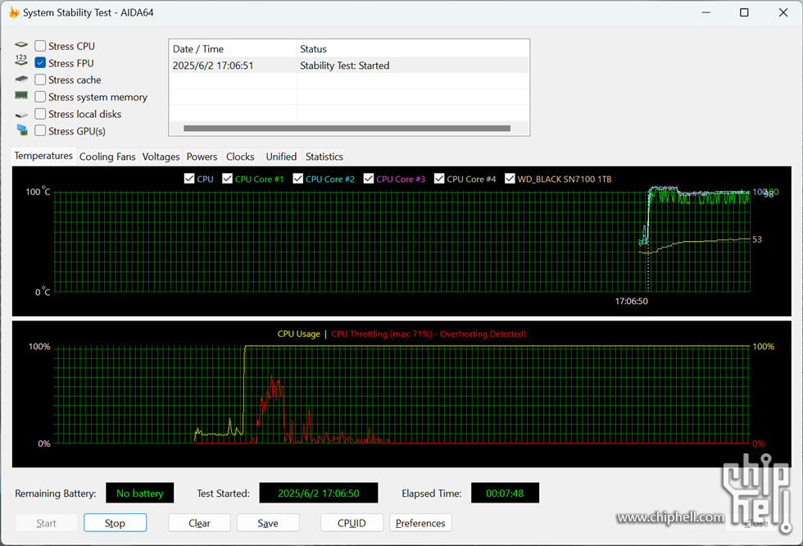Enable the Stress GPU(s) checkbox
The width and height of the screenshot is (803, 546).
pos(40,130)
